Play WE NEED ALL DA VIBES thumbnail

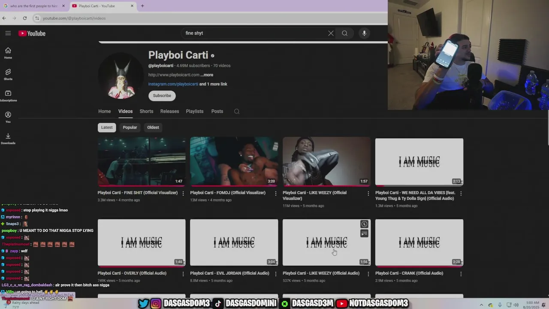419,161
